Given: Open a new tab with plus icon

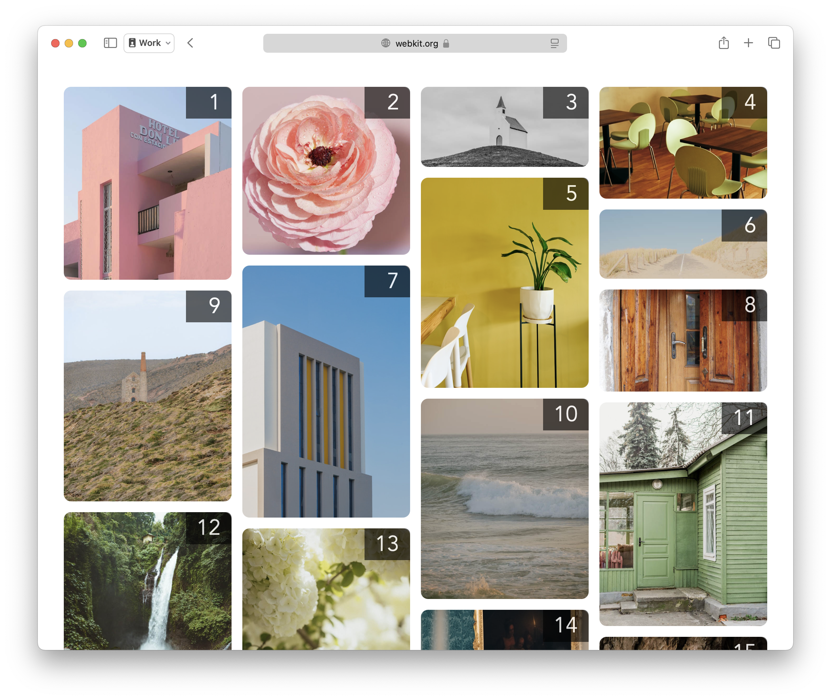Looking at the screenshot, I should tap(748, 43).
